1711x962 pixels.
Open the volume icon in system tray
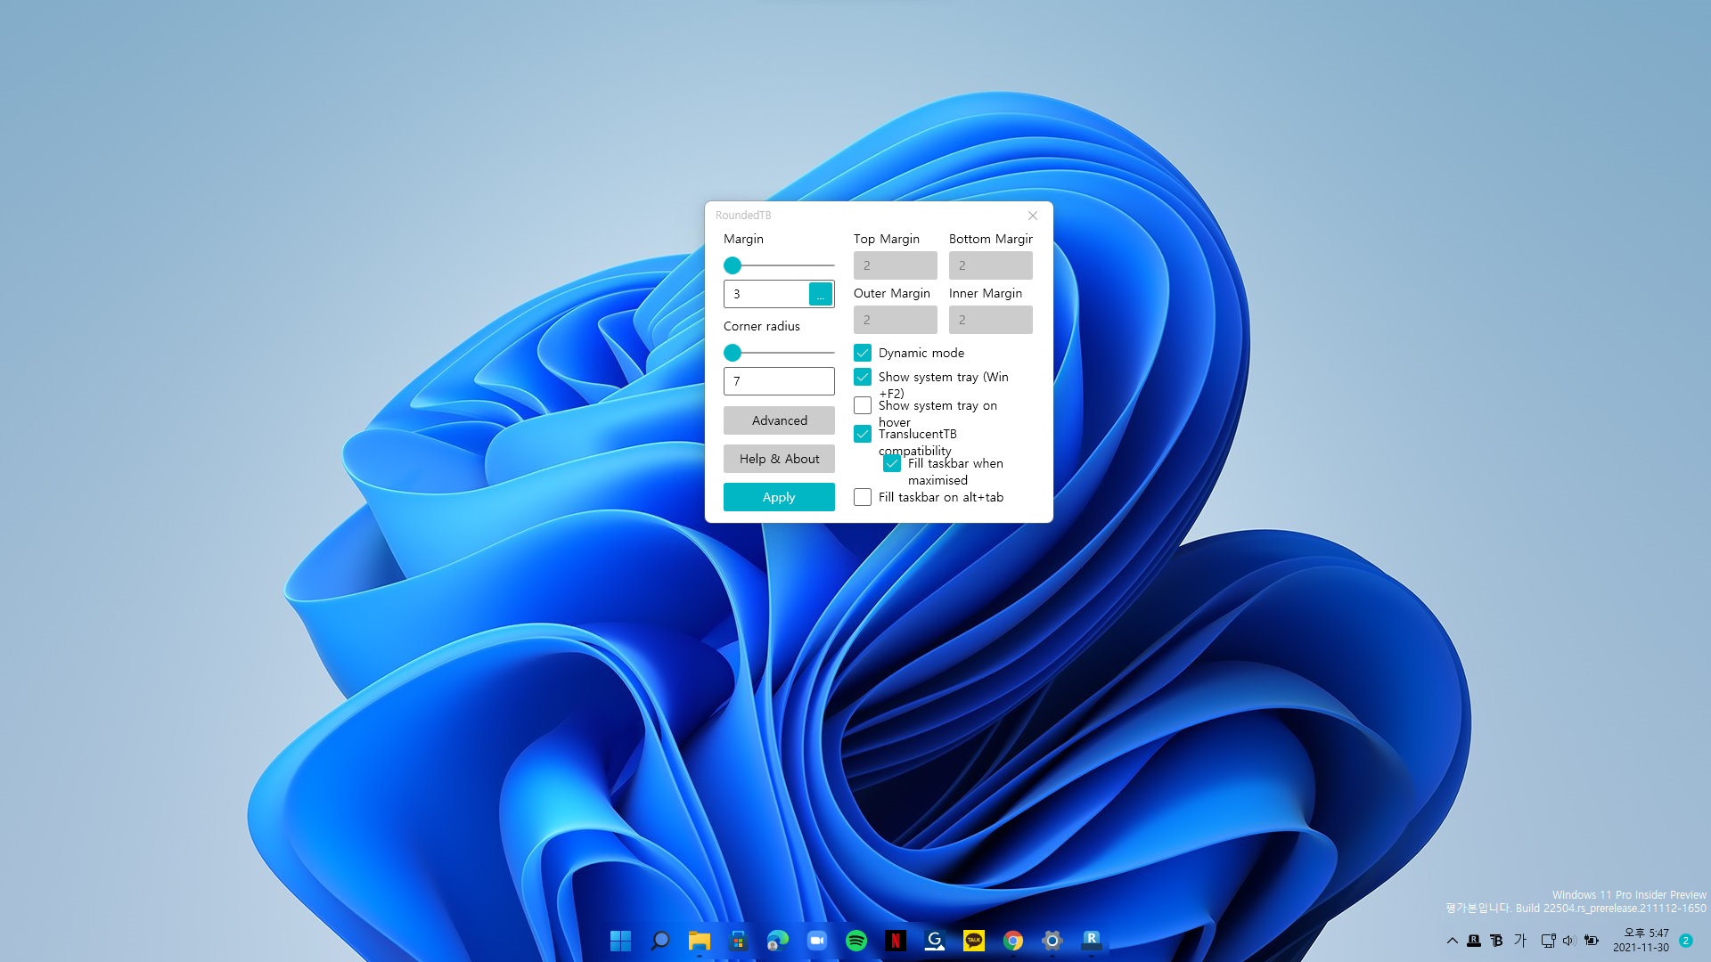coord(1569,941)
